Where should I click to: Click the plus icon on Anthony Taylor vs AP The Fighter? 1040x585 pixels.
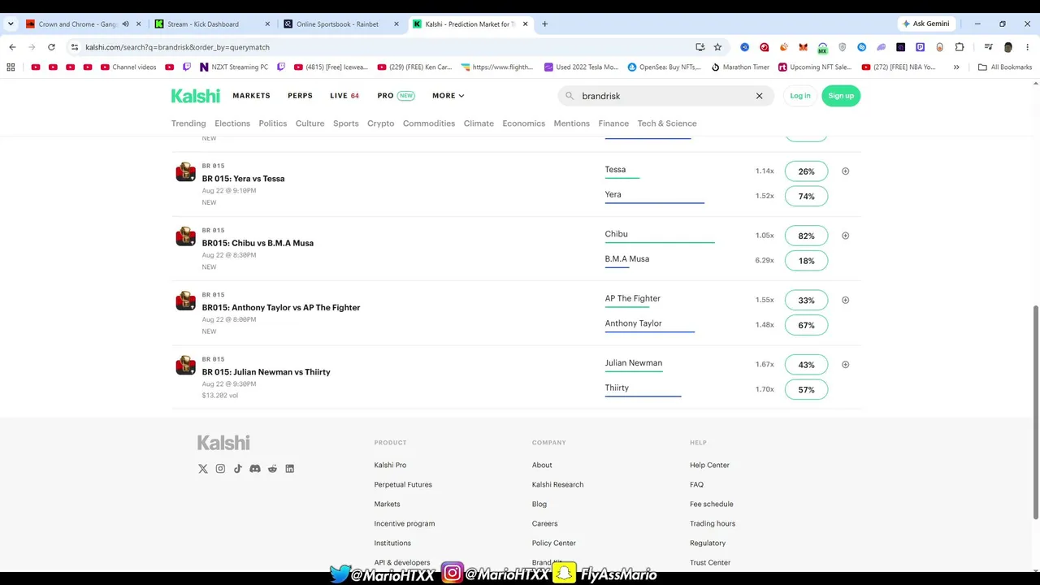pos(845,300)
